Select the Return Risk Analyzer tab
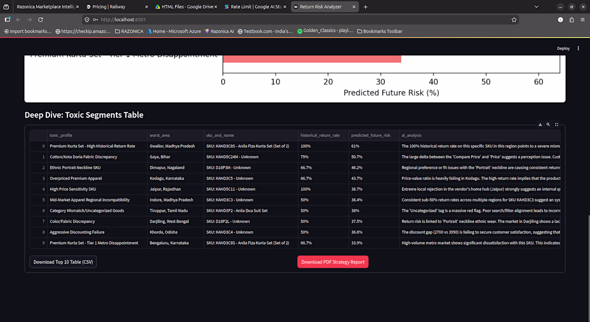The width and height of the screenshot is (590, 322). 324,7
